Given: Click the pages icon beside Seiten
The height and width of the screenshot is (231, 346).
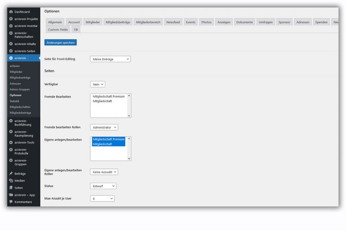Looking at the screenshot, I should pos(11,188).
